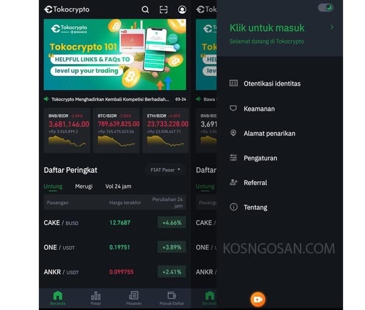Expand the FIAT Pasar dropdown
This screenshot has height=310, width=365.
[x=165, y=170]
